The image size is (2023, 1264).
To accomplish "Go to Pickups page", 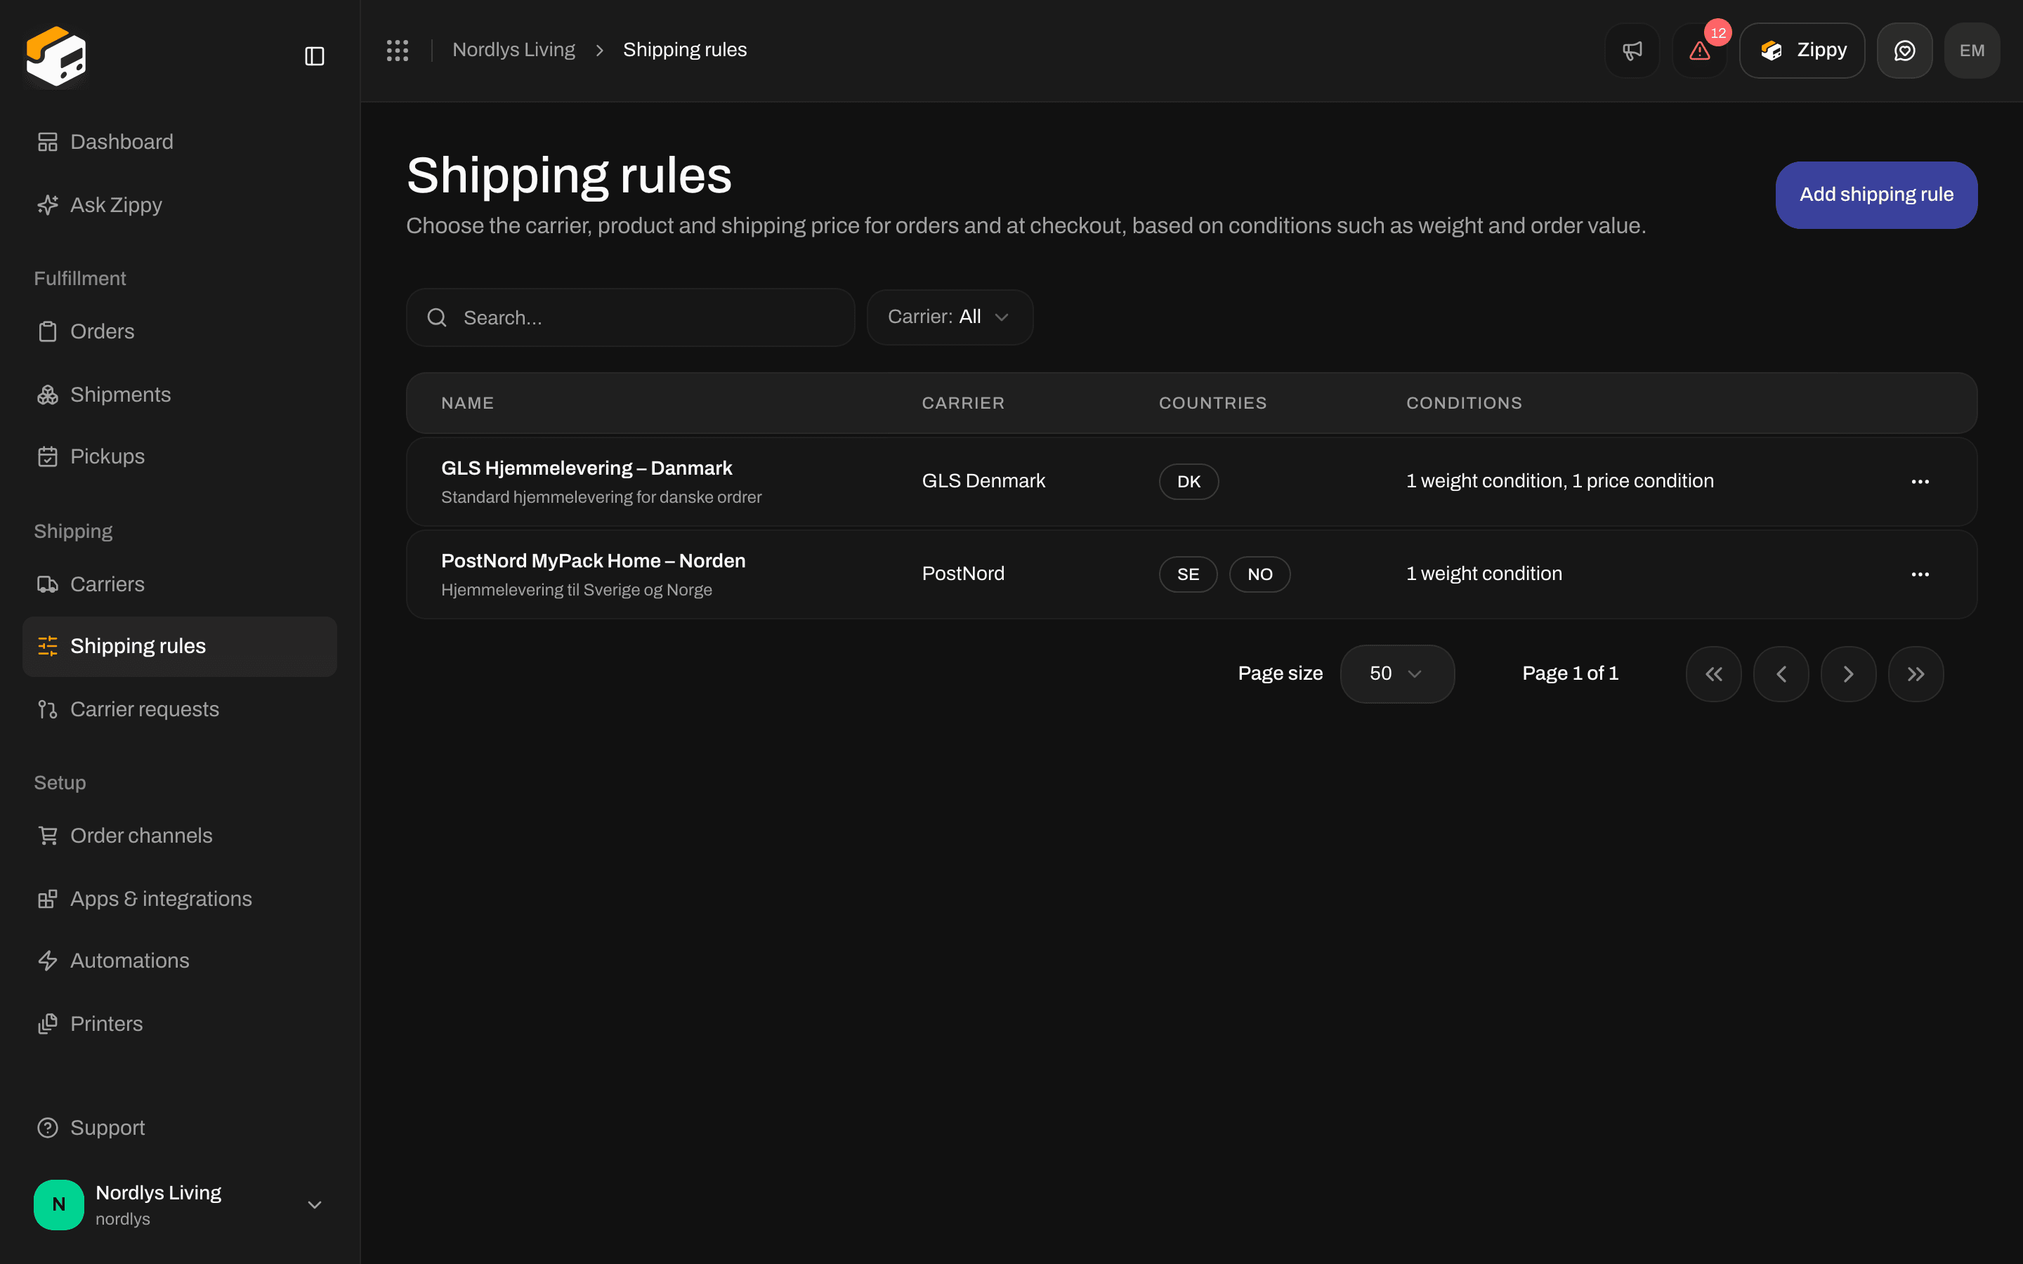I will pyautogui.click(x=180, y=456).
